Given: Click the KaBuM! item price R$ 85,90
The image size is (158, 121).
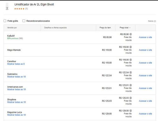Looking at the screenshot, I should (107, 37).
